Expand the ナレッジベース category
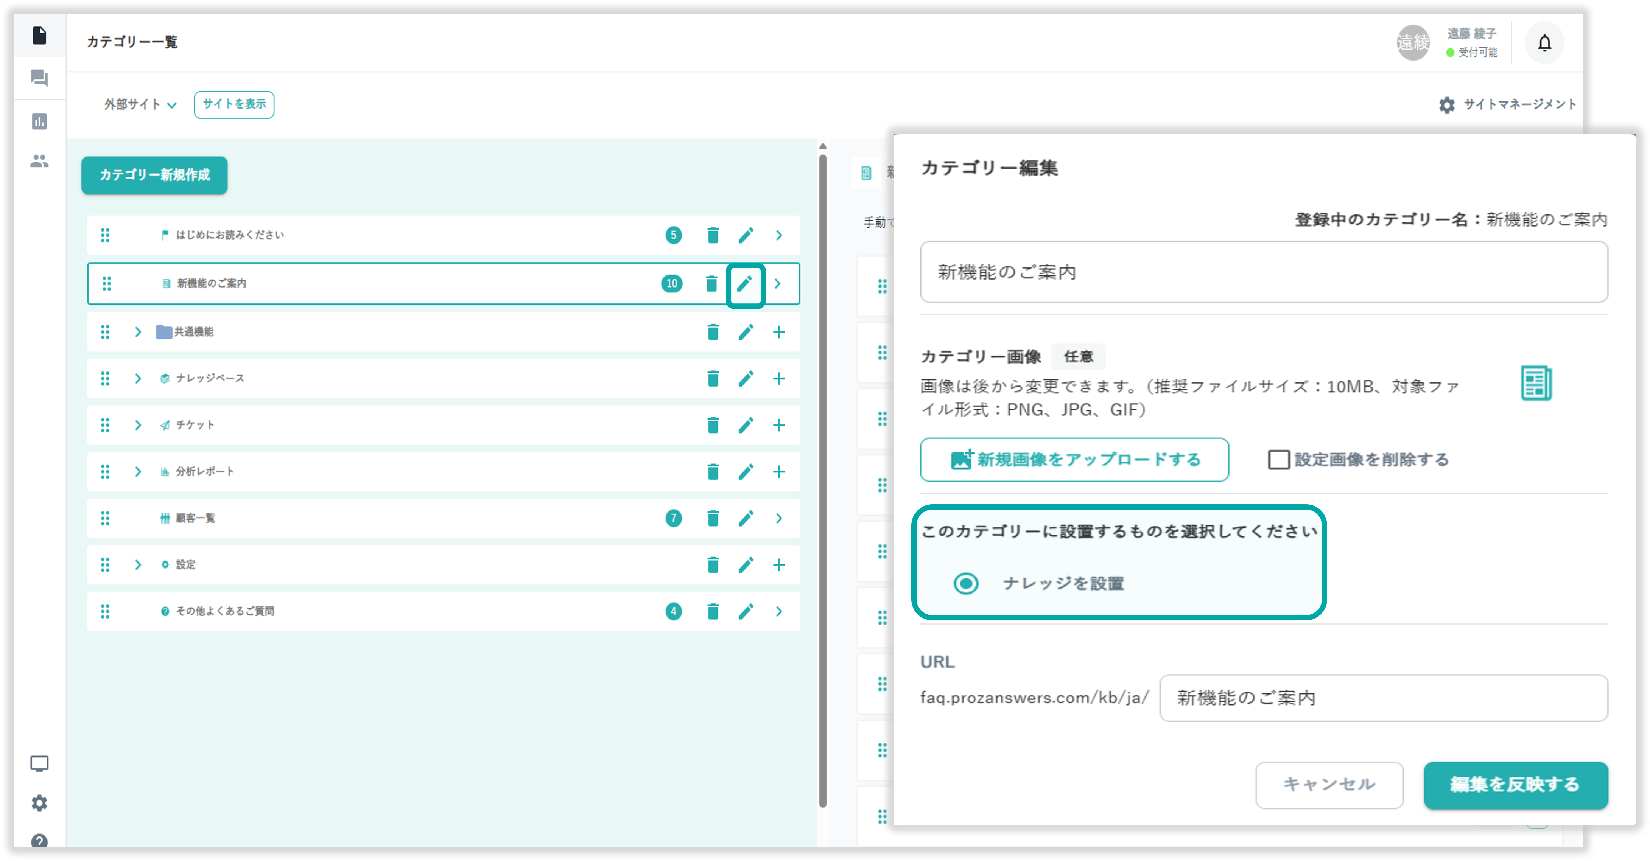1650x861 pixels. point(138,378)
